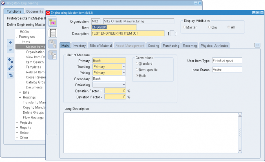Collapse the Prototypes node in Navigator

click(x=16, y=37)
